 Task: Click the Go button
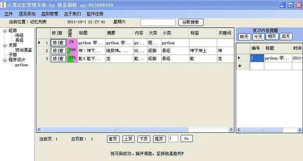(186, 139)
